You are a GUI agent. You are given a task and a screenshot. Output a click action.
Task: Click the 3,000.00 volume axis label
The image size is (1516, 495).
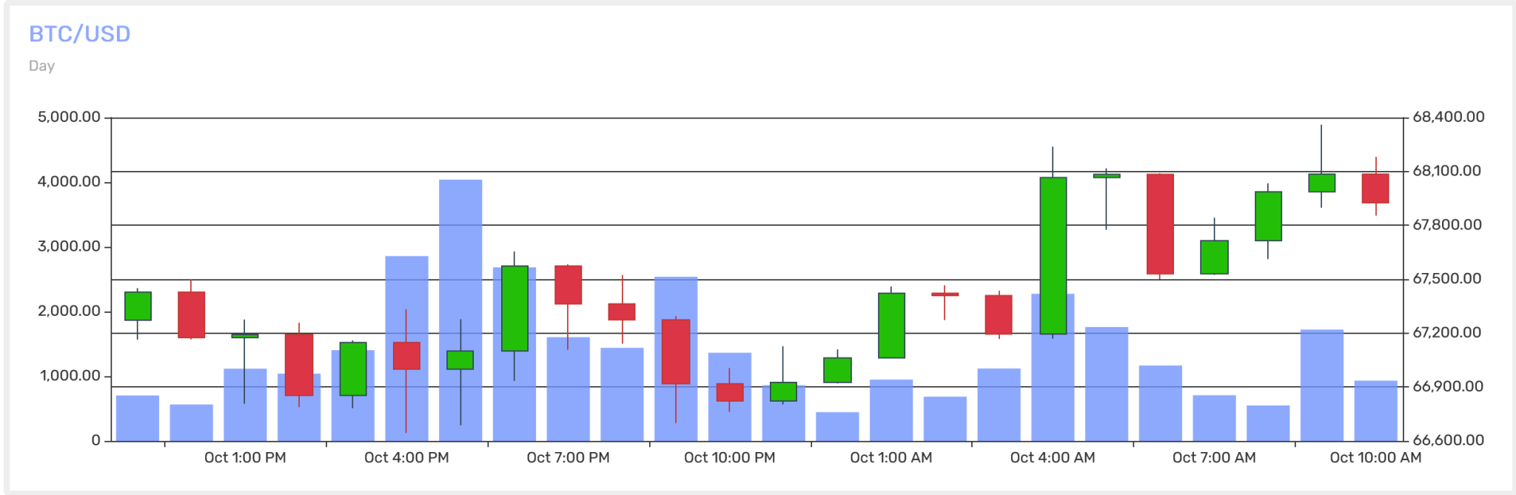pyautogui.click(x=69, y=246)
